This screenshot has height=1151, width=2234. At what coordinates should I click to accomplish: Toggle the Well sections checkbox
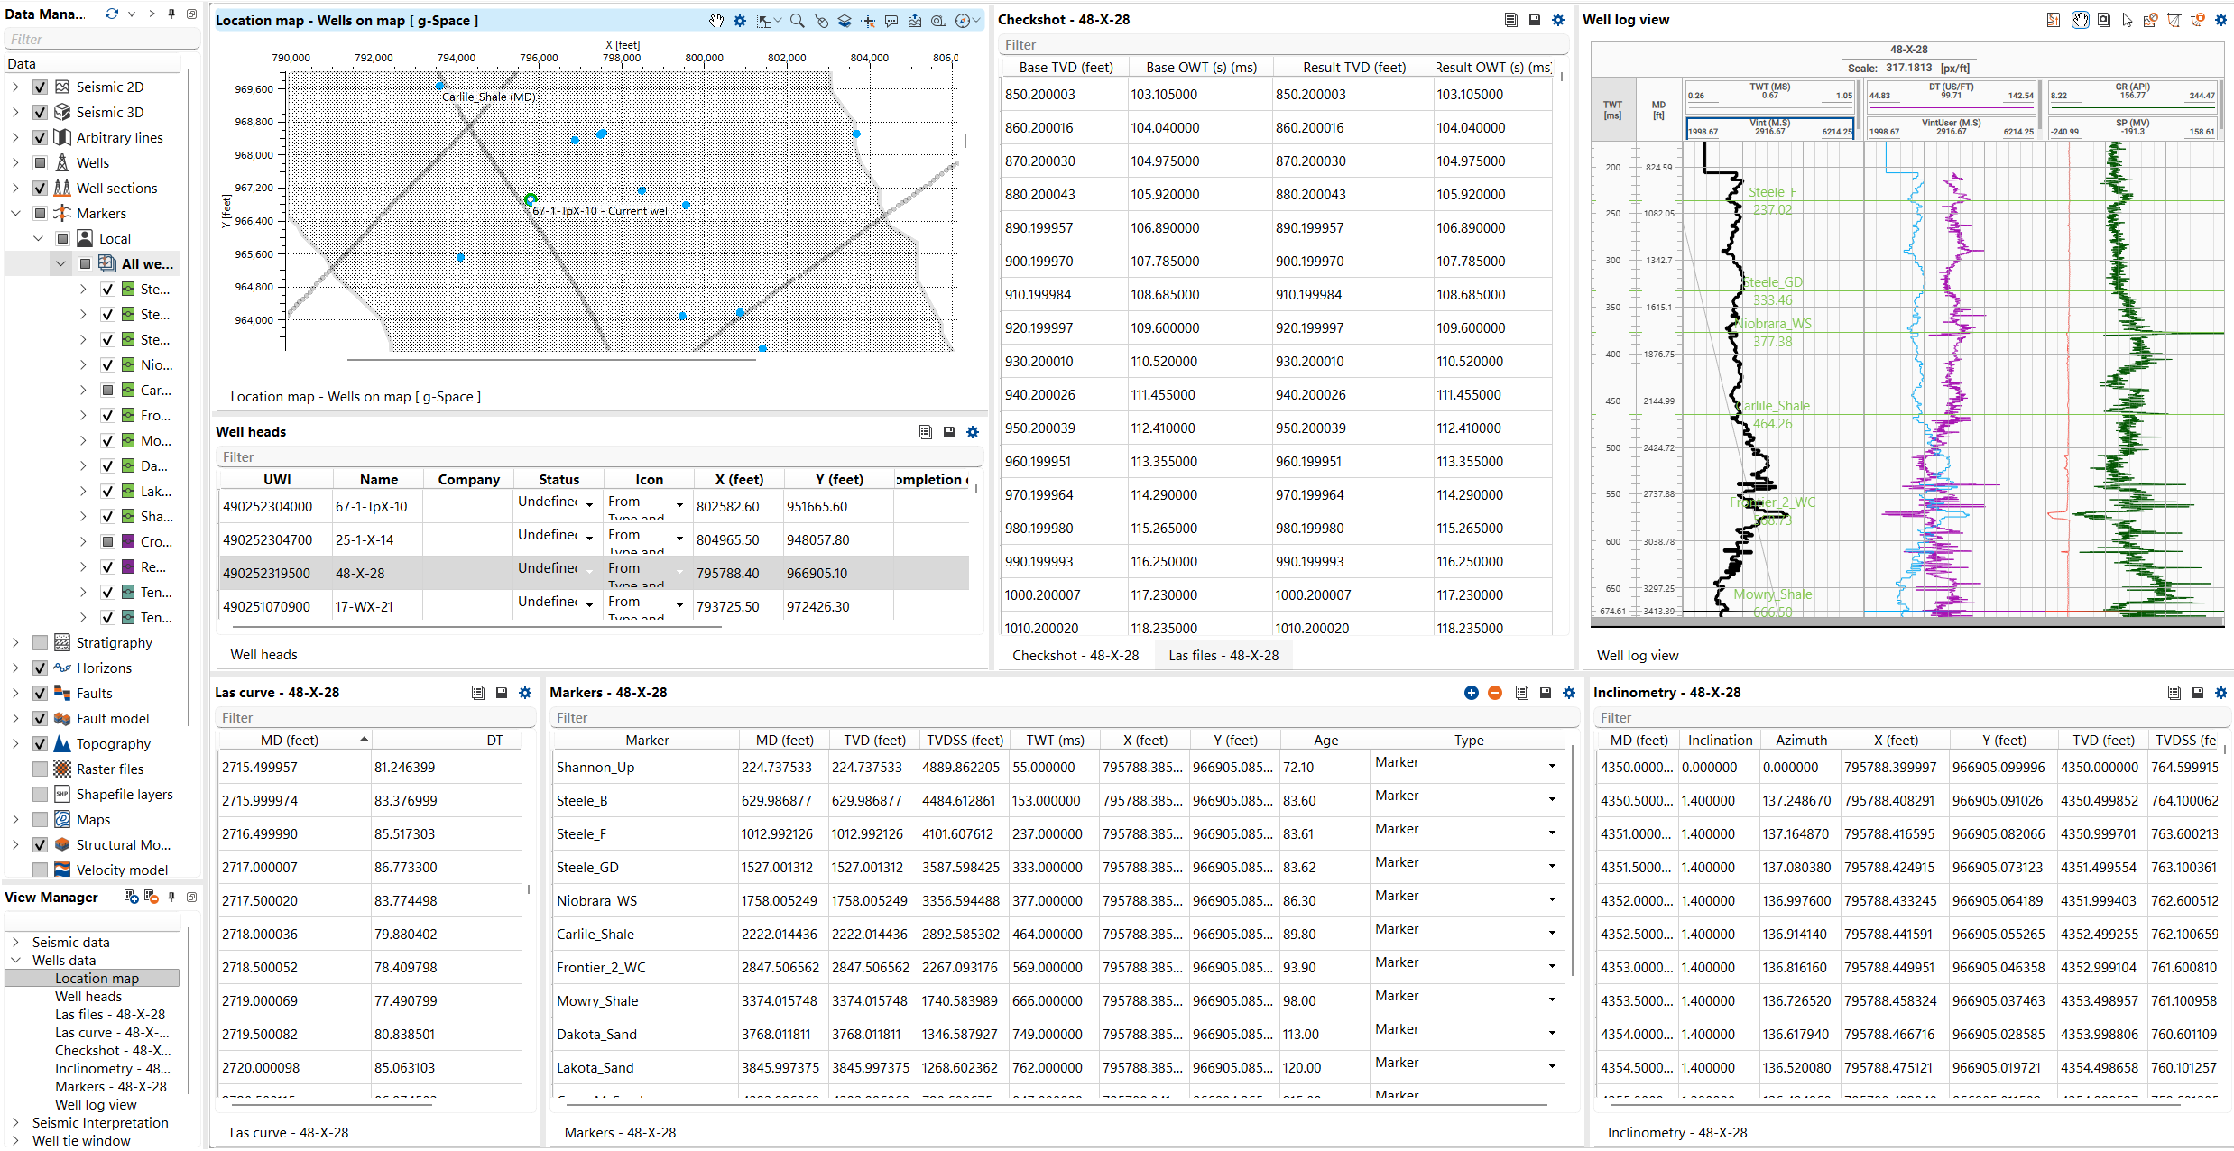[x=40, y=189]
